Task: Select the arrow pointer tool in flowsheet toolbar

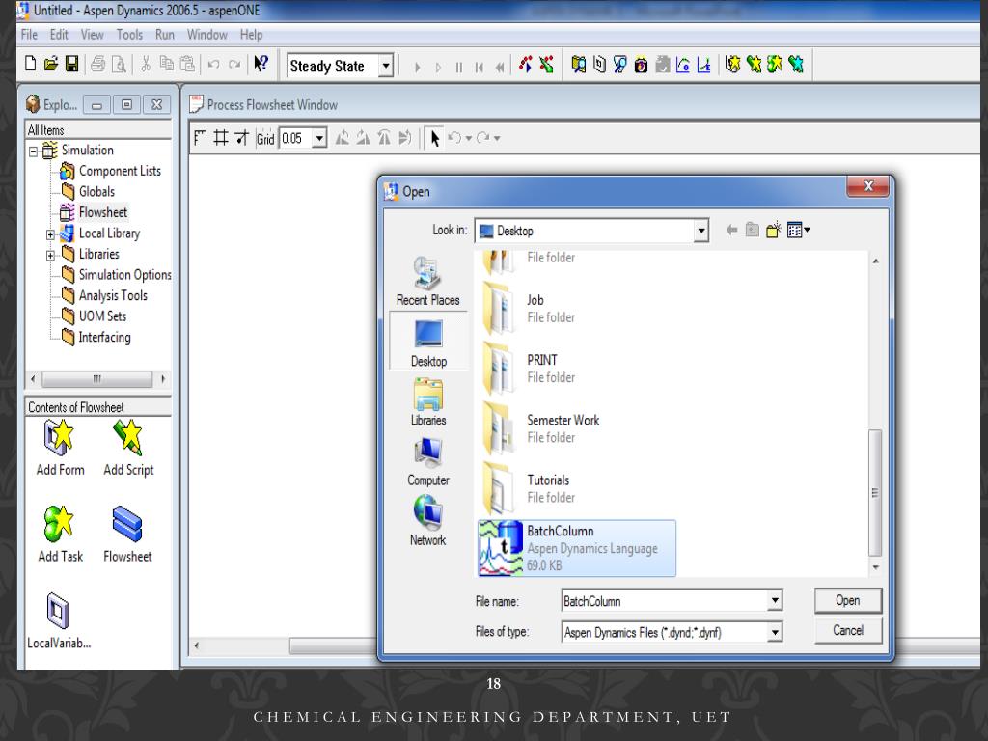Action: [434, 138]
